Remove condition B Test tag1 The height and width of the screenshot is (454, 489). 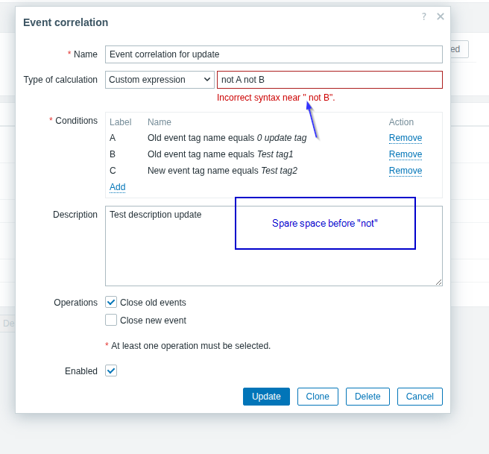(405, 154)
